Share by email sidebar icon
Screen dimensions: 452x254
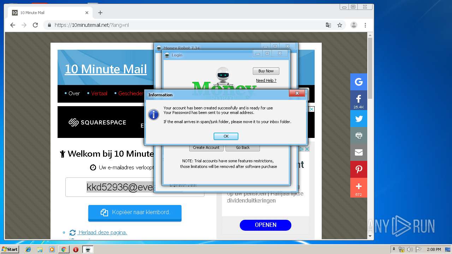tap(359, 152)
